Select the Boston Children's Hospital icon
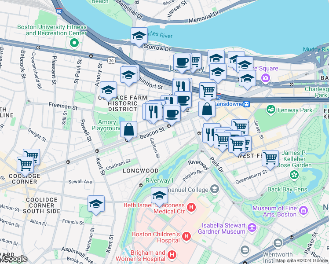 (x=186, y=236)
